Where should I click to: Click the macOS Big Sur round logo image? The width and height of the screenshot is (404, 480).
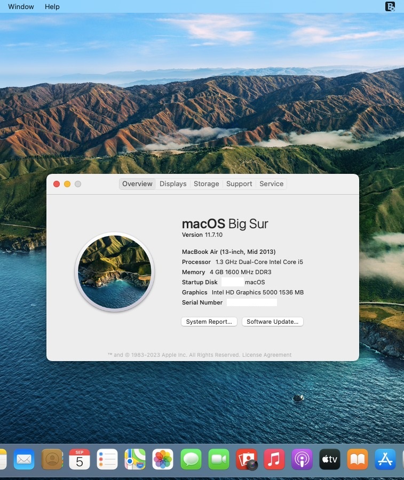[x=115, y=272]
